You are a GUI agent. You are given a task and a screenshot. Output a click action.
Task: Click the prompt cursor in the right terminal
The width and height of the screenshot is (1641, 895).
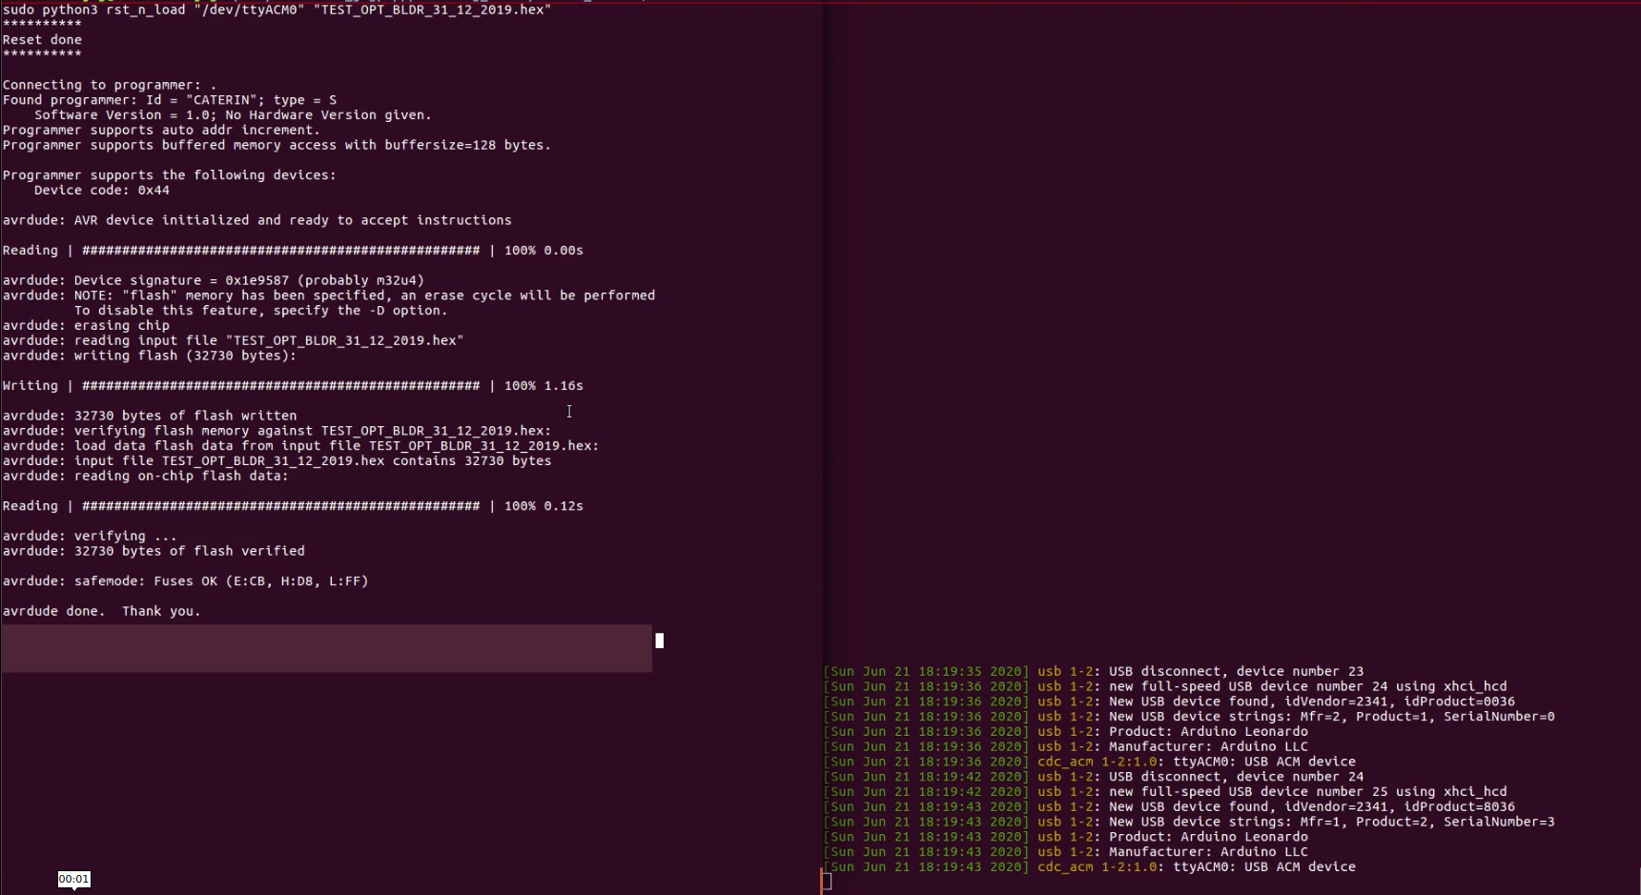[x=827, y=882]
